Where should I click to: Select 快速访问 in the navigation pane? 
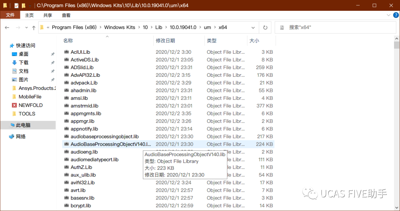(x=26, y=46)
